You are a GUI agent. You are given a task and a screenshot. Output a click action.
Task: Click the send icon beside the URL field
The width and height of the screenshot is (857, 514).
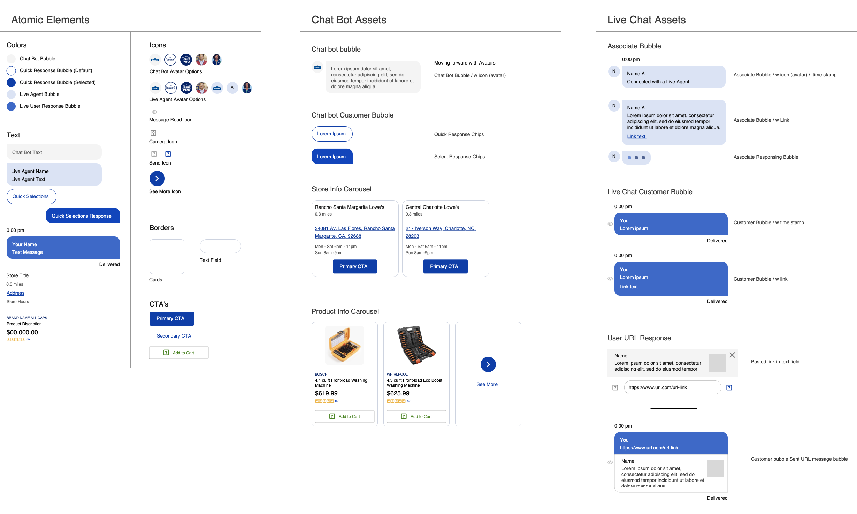[729, 387]
